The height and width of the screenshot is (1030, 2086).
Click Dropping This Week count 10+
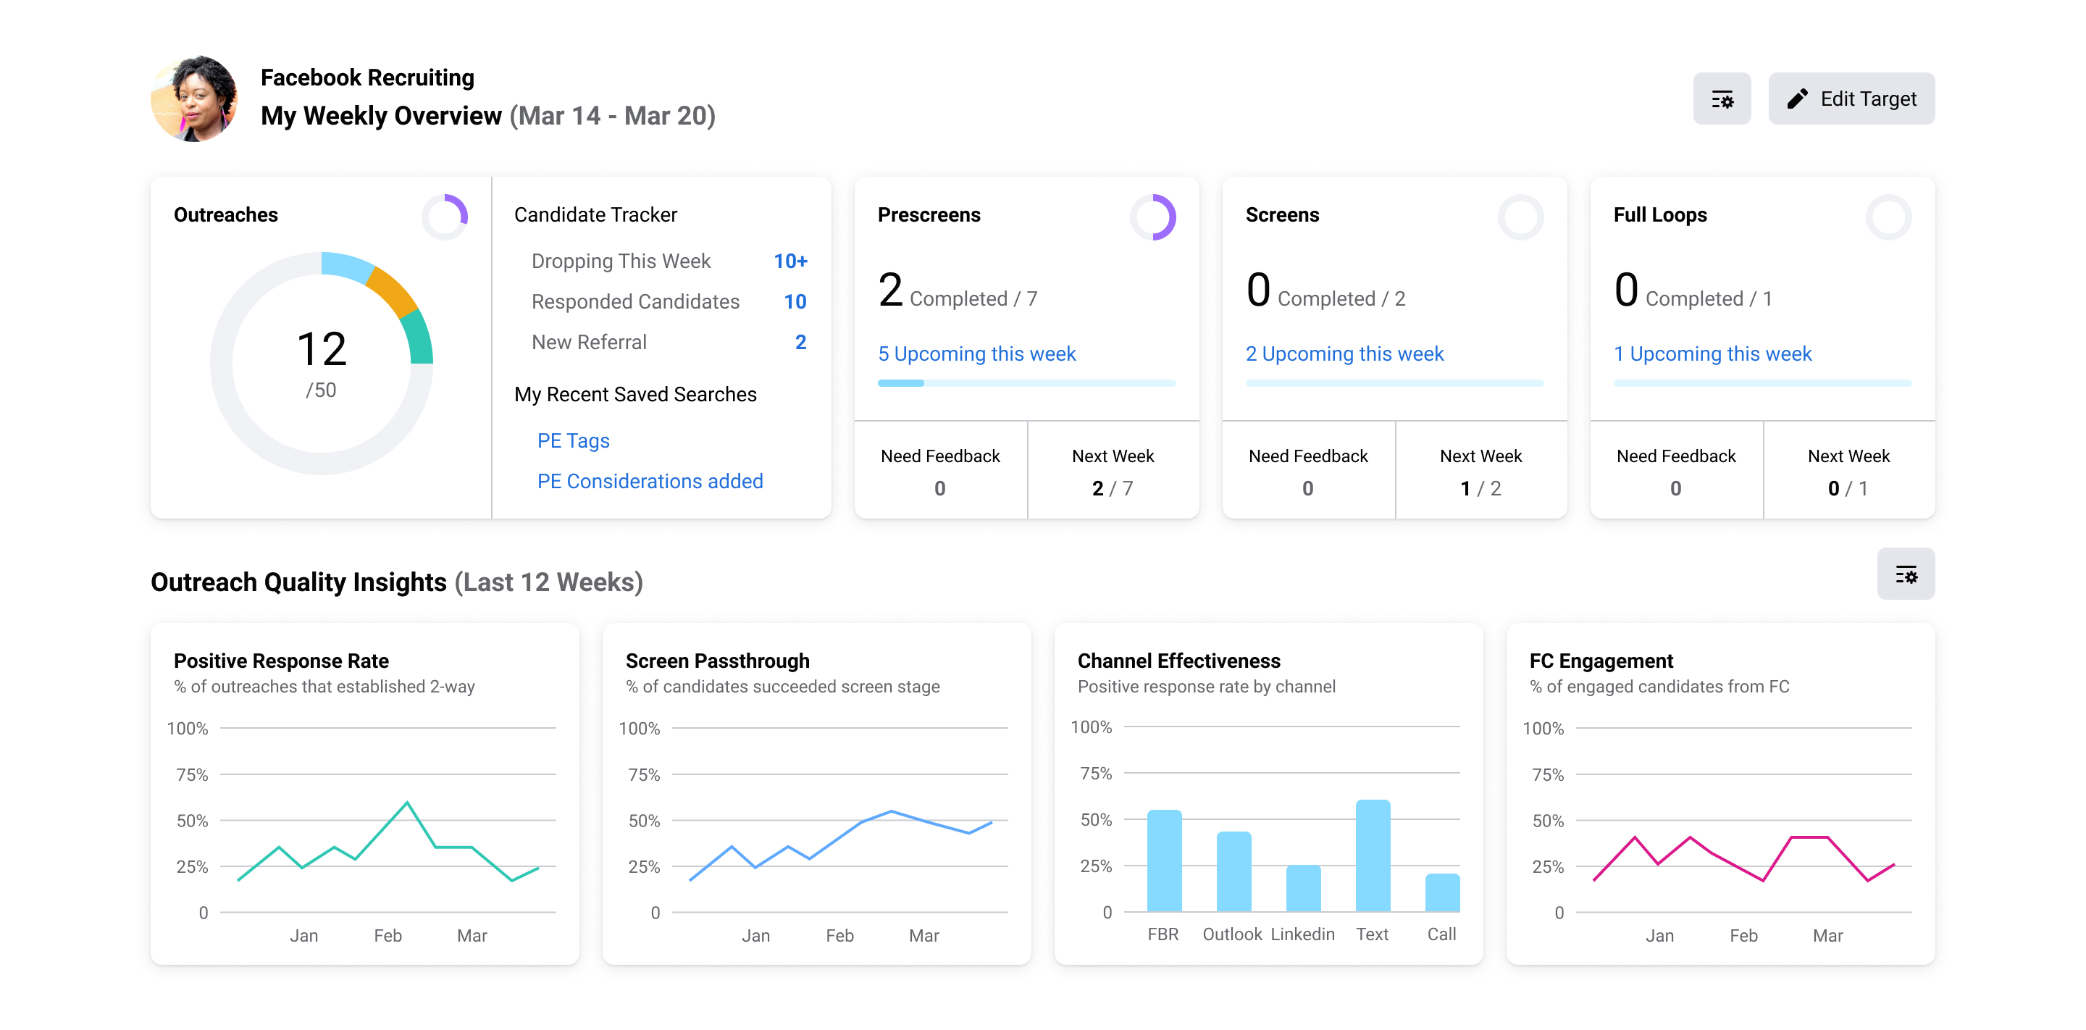point(789,261)
